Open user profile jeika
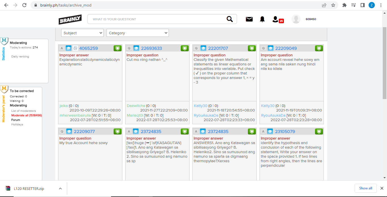Image resolution: width=387 pixels, height=197 pixels. [64, 106]
